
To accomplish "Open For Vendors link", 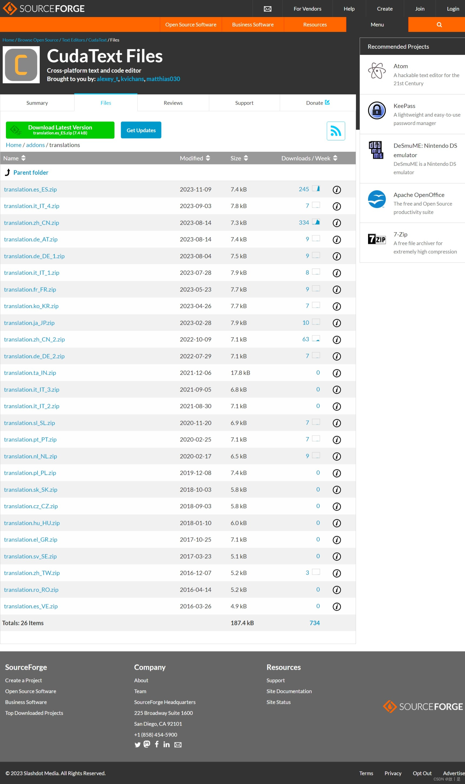I will (307, 9).
